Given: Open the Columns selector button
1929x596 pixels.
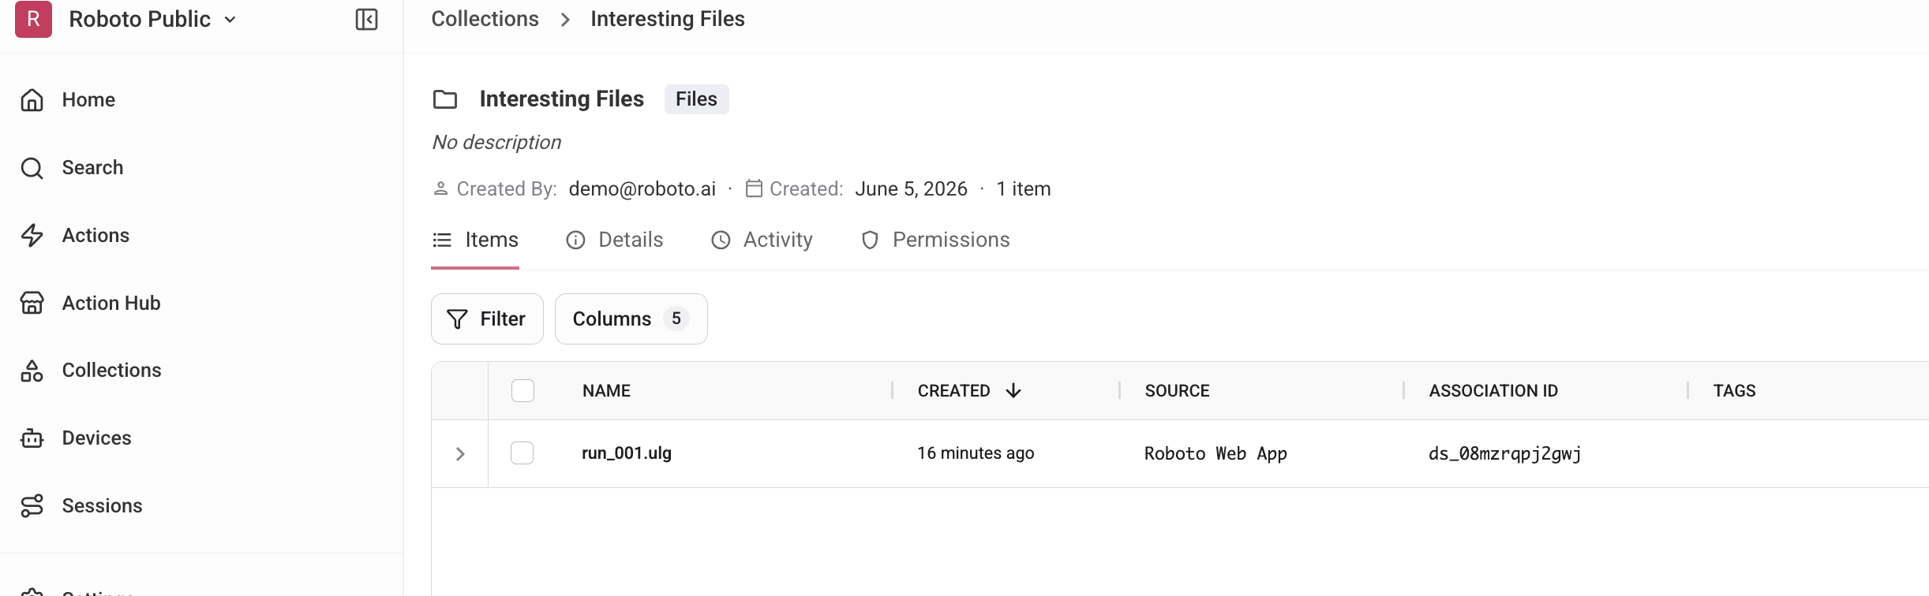Looking at the screenshot, I should [x=631, y=319].
